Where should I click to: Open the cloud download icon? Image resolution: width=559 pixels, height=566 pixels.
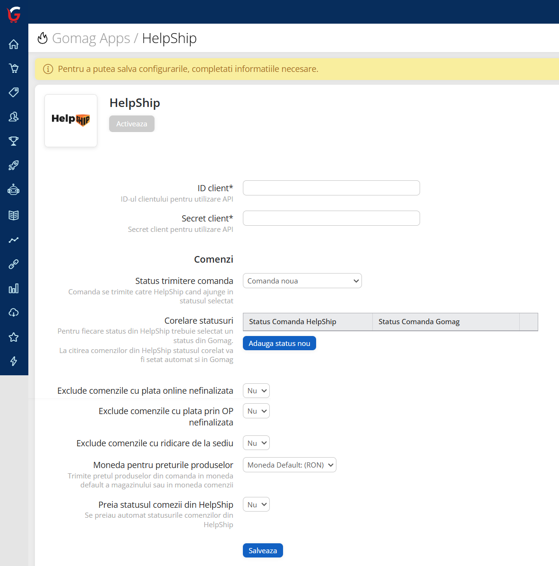coord(14,313)
